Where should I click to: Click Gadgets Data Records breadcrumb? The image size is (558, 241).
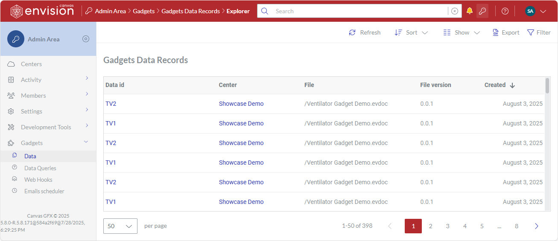click(x=191, y=11)
